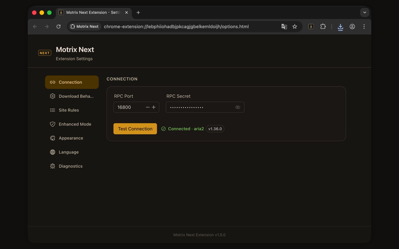Open a new browser tab
The image size is (399, 249).
coord(138,12)
